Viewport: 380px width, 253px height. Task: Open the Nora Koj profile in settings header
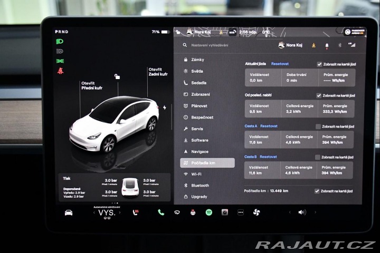click(290, 45)
